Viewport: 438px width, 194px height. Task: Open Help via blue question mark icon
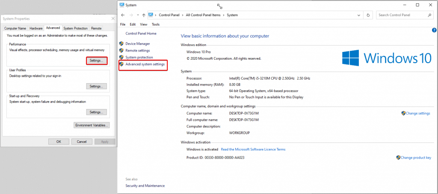click(x=434, y=30)
